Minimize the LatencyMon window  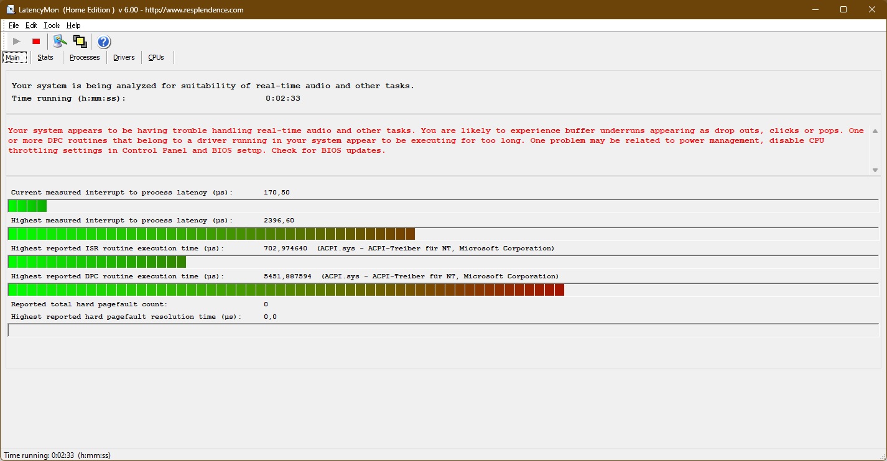click(815, 9)
